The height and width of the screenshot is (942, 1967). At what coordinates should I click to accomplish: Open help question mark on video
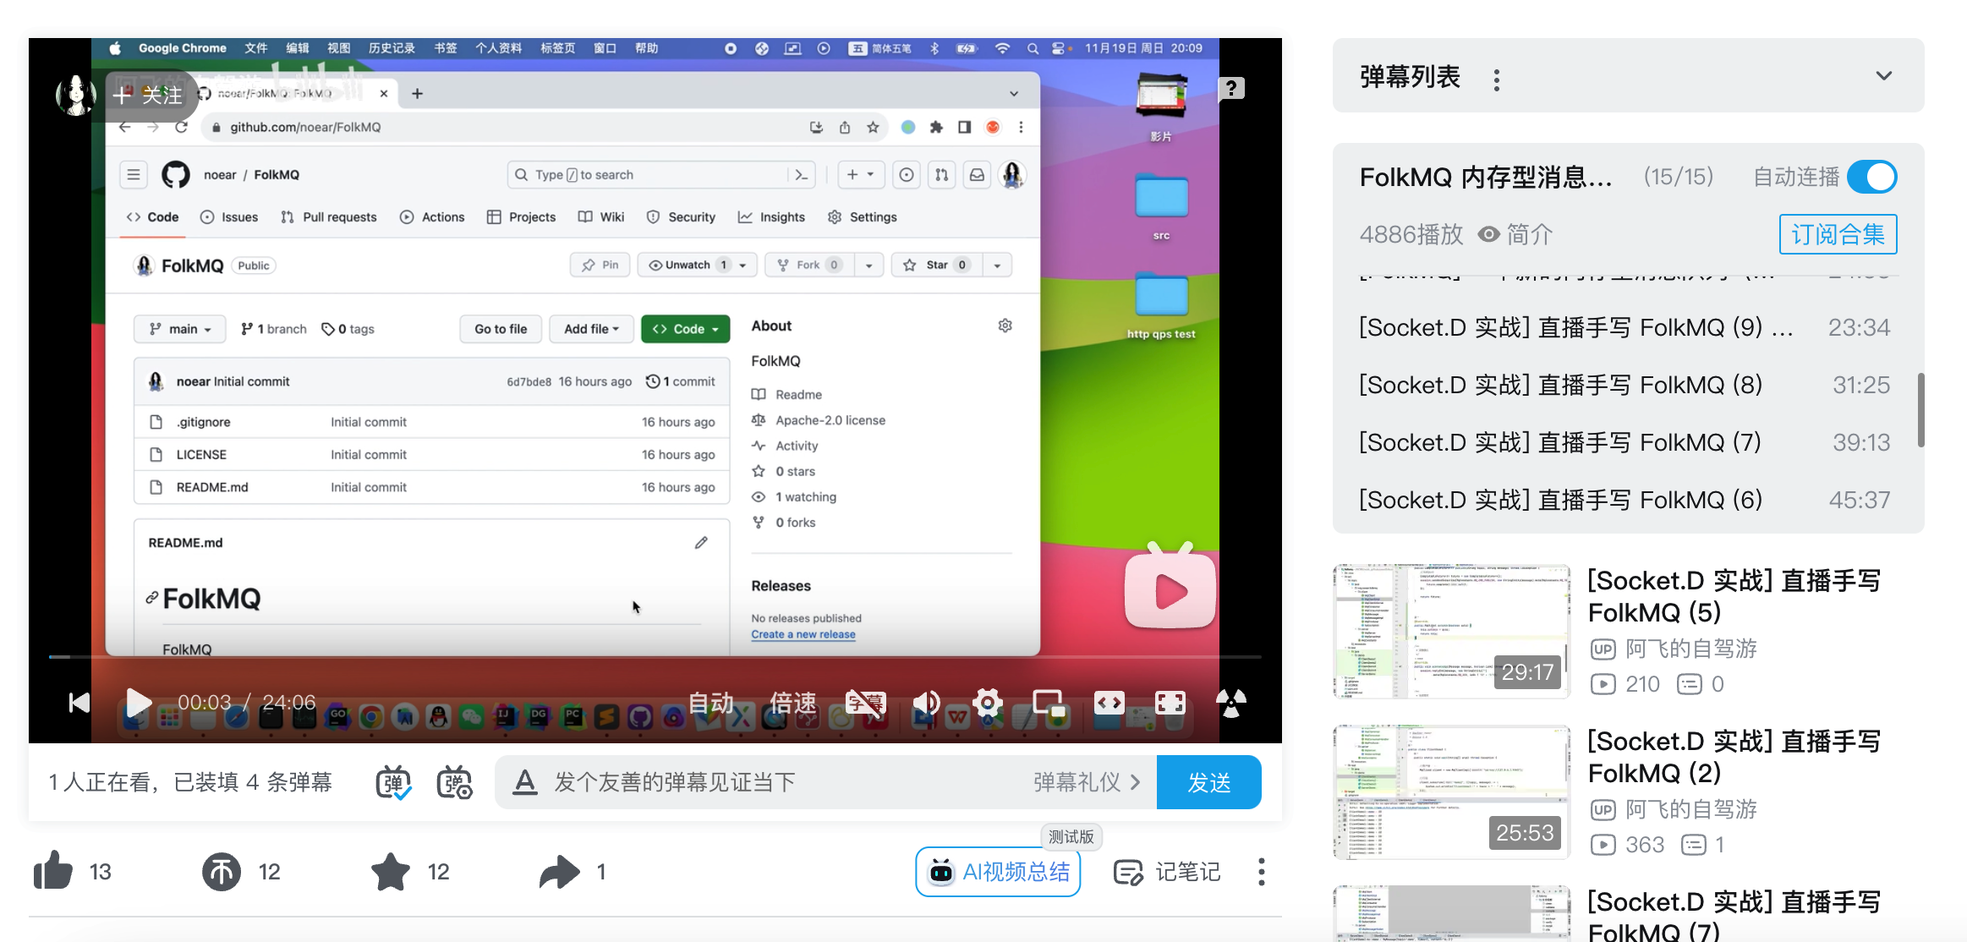click(x=1231, y=88)
